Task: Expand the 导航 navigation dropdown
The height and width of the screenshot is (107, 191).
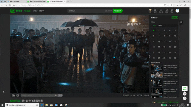Action: (41, 11)
